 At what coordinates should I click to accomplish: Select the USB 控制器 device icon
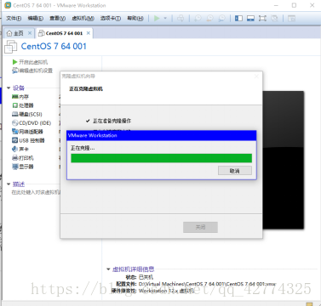pos(15,140)
